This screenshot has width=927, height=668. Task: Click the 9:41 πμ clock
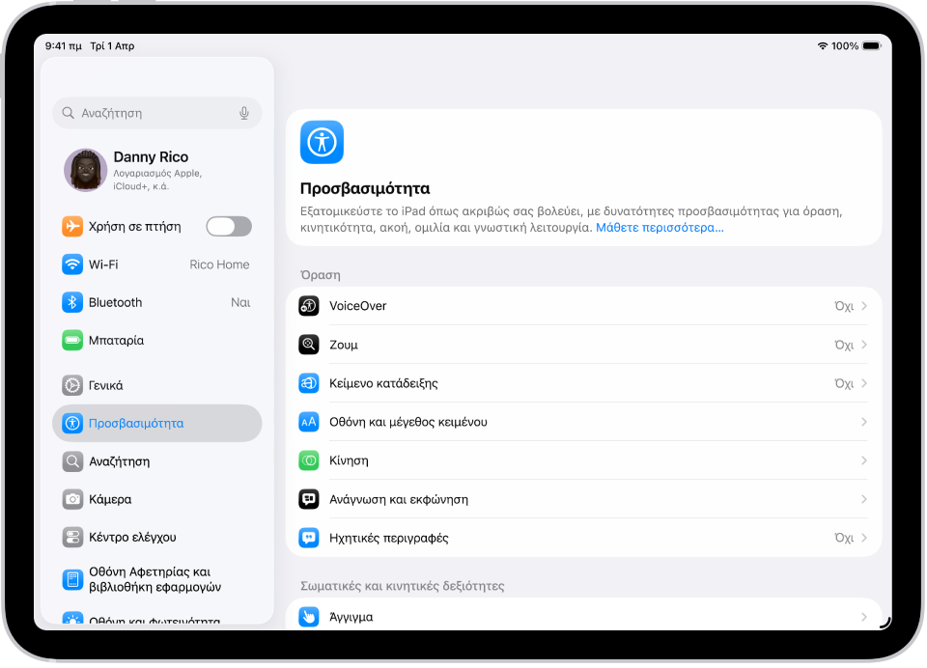(x=64, y=45)
